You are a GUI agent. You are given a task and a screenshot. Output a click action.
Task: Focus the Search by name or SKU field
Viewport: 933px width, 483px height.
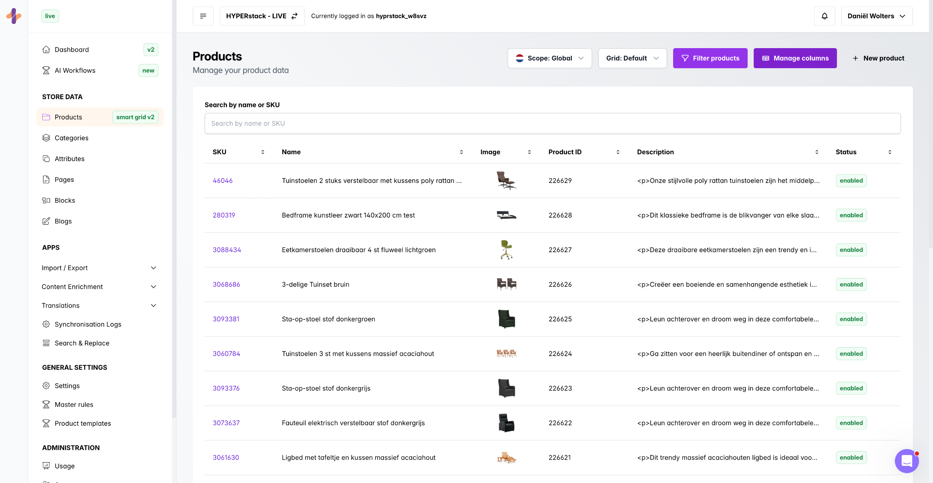552,124
